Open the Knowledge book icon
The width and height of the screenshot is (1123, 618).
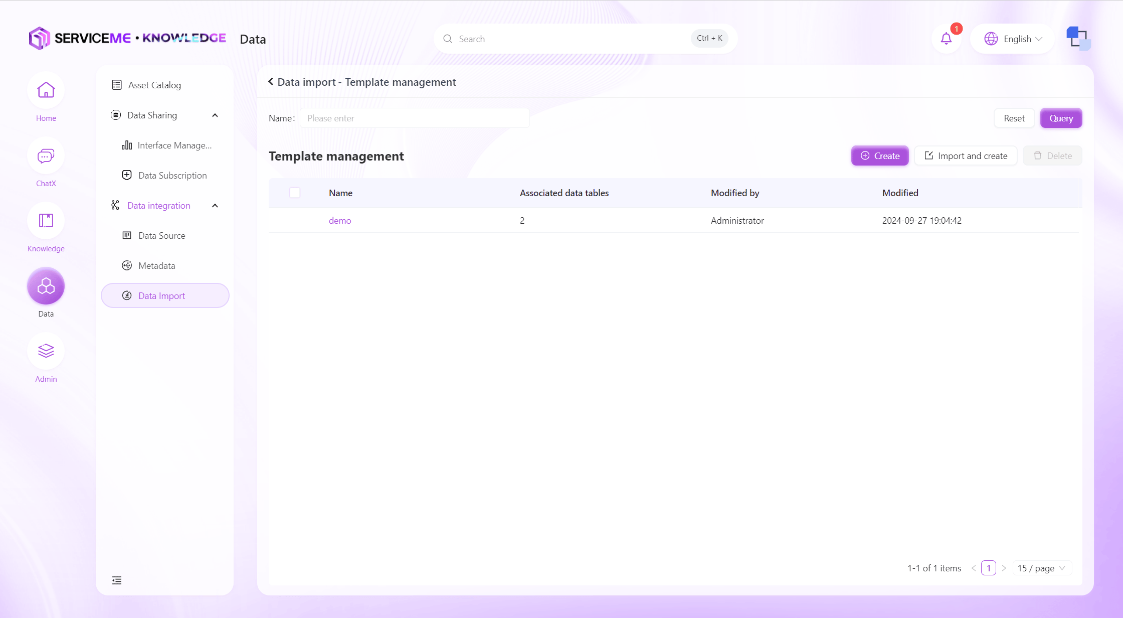[x=46, y=221]
